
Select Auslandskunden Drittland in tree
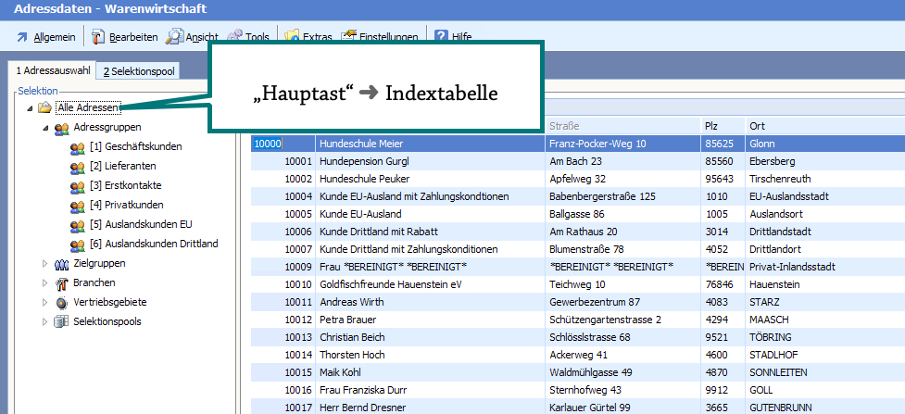[x=154, y=244]
